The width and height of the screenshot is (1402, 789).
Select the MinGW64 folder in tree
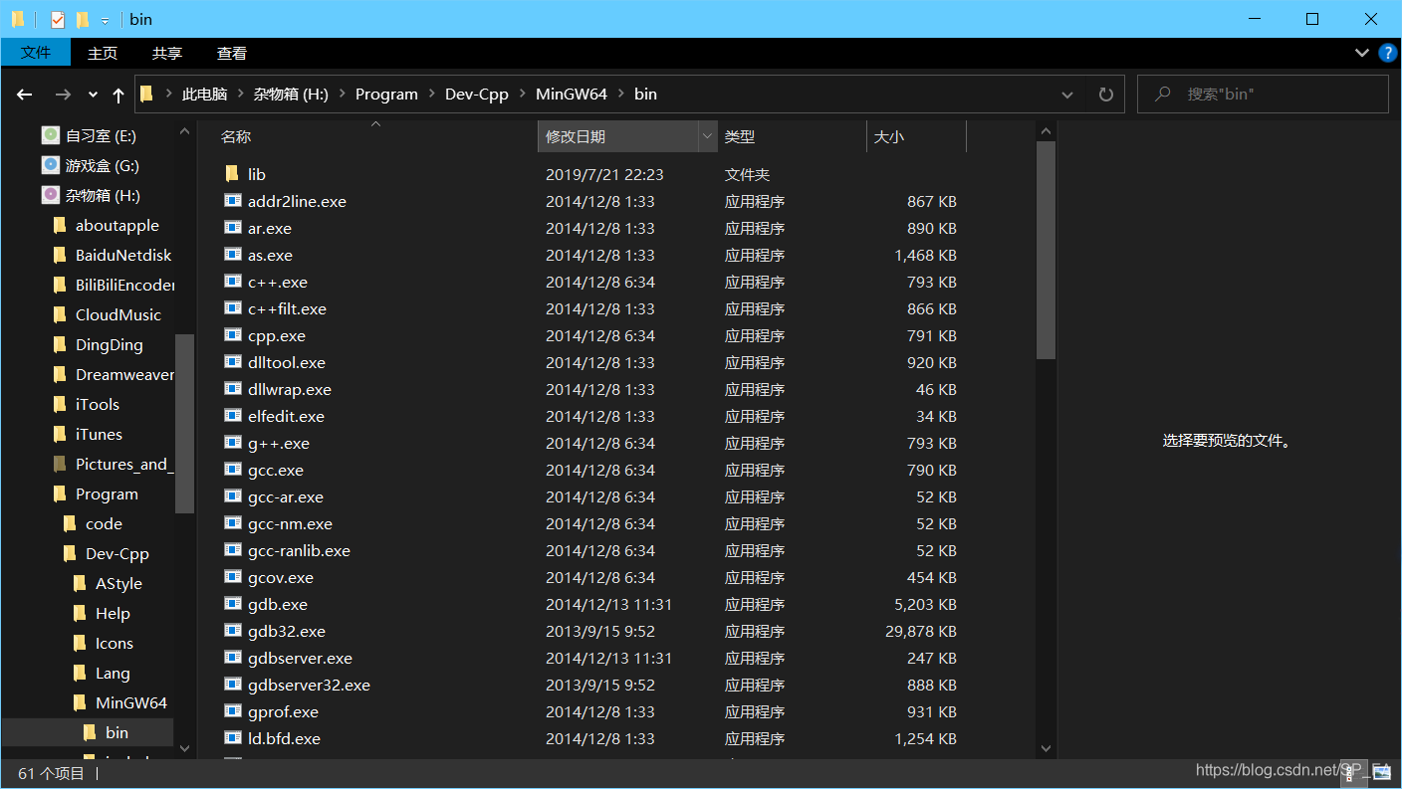[131, 702]
